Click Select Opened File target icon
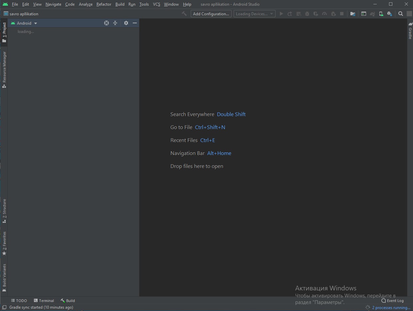This screenshot has height=311, width=413. 106,23
